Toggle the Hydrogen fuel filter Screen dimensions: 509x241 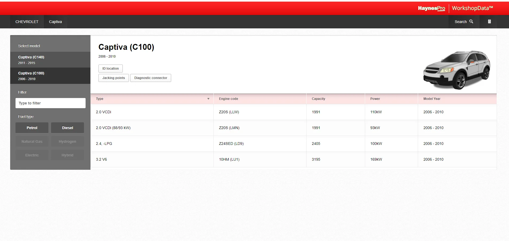67,141
